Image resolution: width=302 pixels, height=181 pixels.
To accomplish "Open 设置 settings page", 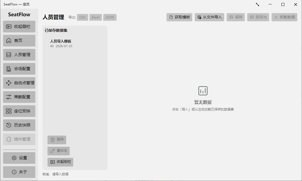I will (19, 158).
